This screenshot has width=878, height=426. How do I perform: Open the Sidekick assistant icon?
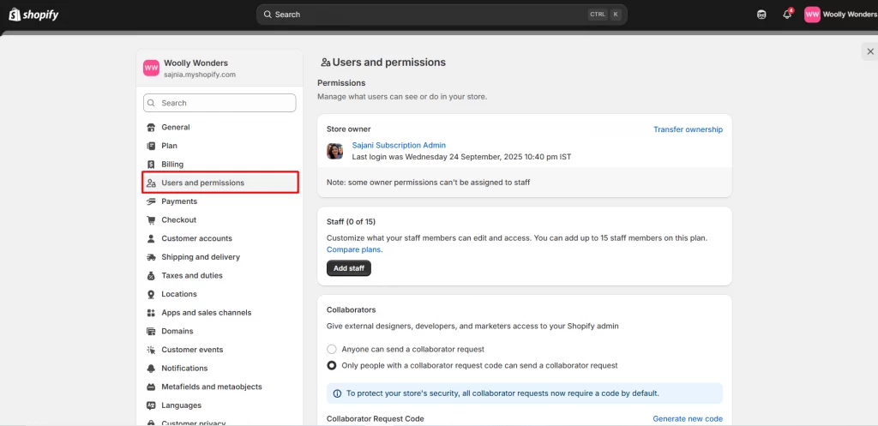click(761, 15)
